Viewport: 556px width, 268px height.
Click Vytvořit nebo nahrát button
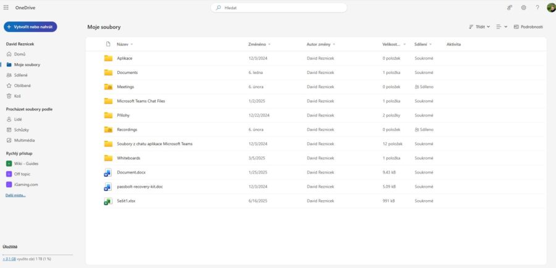click(x=30, y=27)
